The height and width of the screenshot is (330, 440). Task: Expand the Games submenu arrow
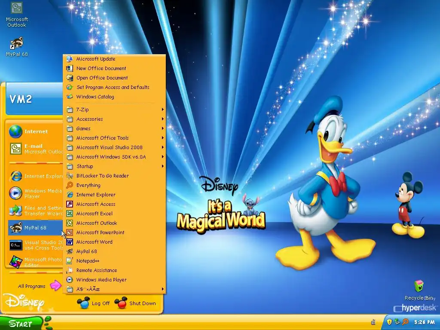(x=162, y=128)
